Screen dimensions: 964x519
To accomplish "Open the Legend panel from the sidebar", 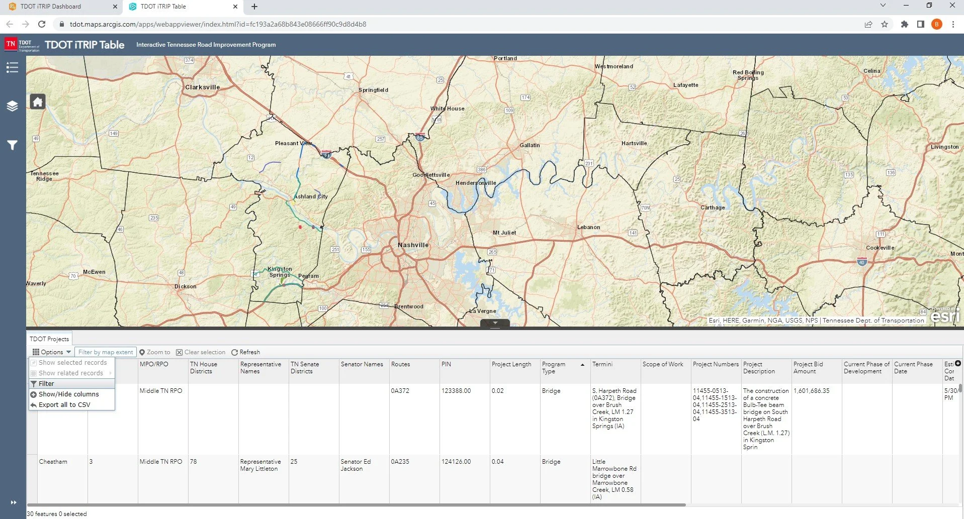I will click(12, 67).
